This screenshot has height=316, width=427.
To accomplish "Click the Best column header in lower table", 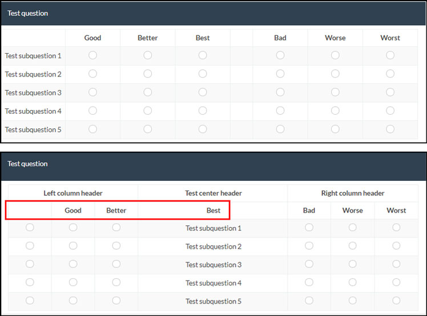I will 213,210.
